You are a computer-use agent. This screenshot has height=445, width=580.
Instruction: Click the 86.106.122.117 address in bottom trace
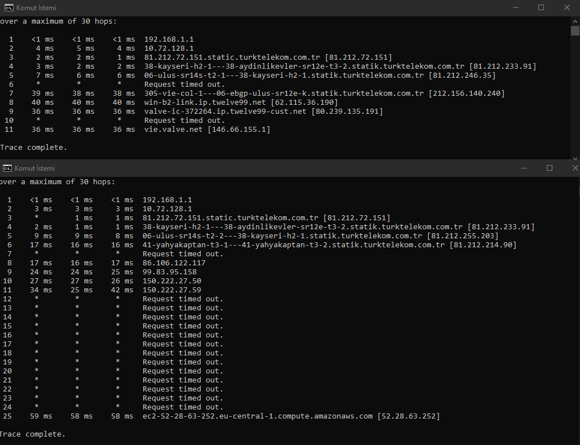click(174, 263)
